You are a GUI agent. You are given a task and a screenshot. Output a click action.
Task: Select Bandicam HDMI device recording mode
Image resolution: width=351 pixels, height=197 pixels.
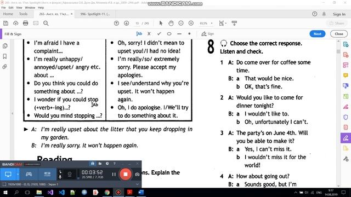(x=47, y=174)
